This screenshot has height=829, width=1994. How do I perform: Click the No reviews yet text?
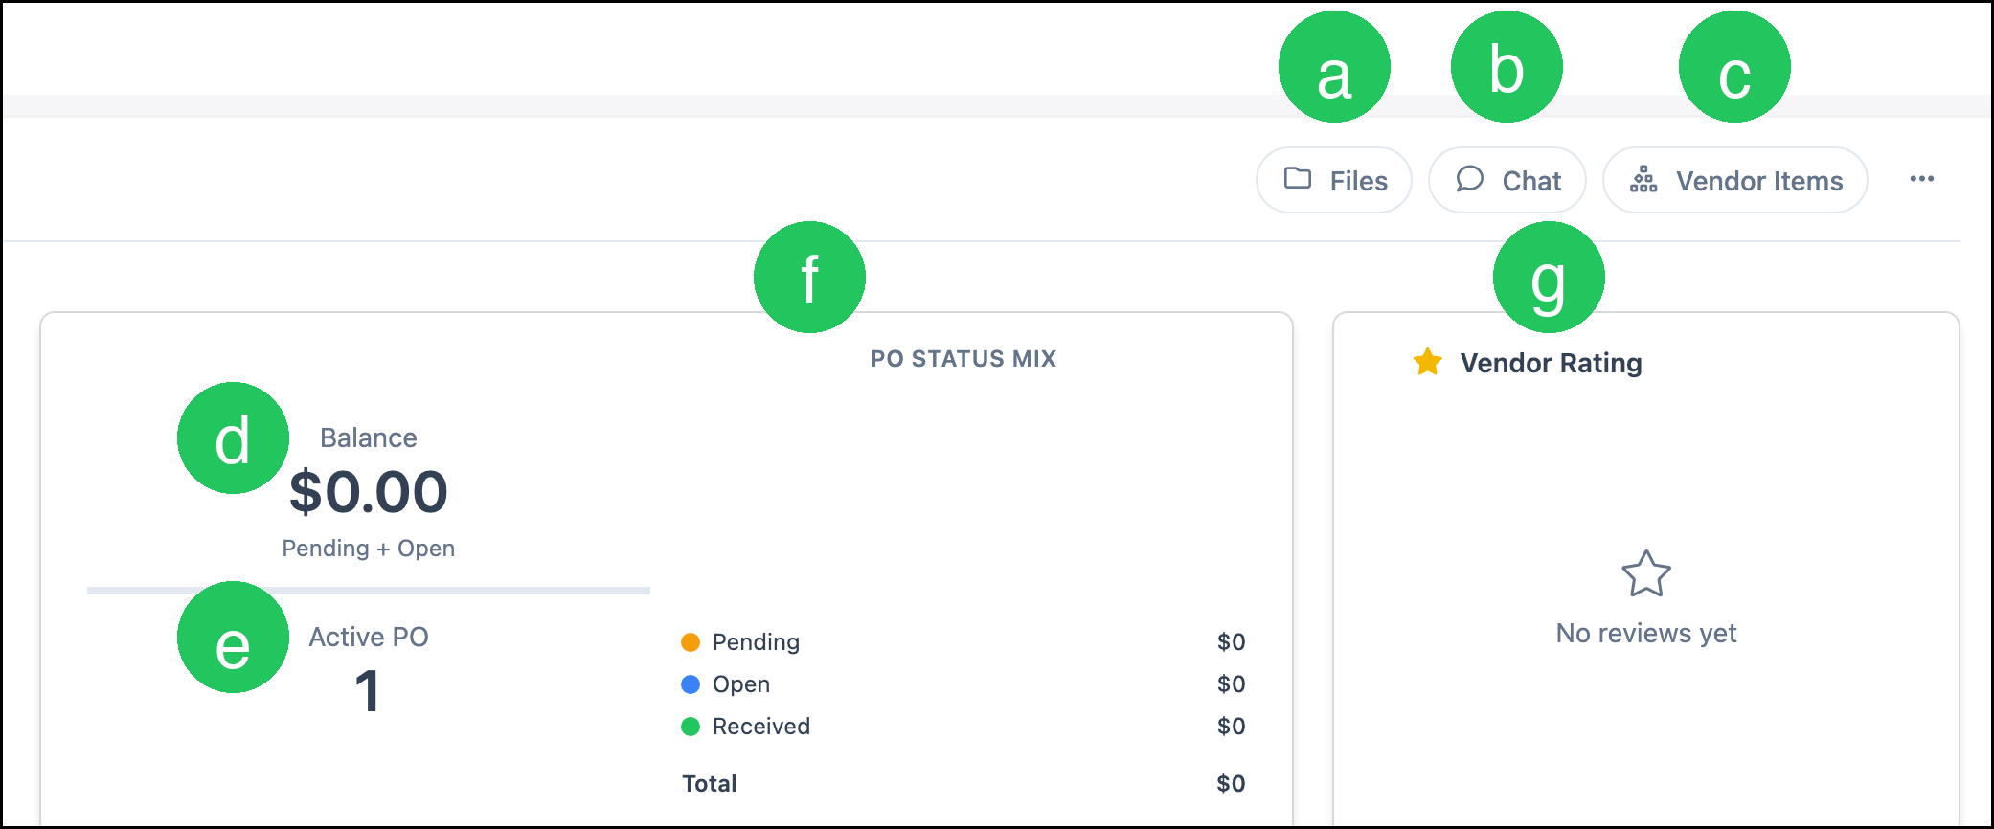click(1646, 633)
